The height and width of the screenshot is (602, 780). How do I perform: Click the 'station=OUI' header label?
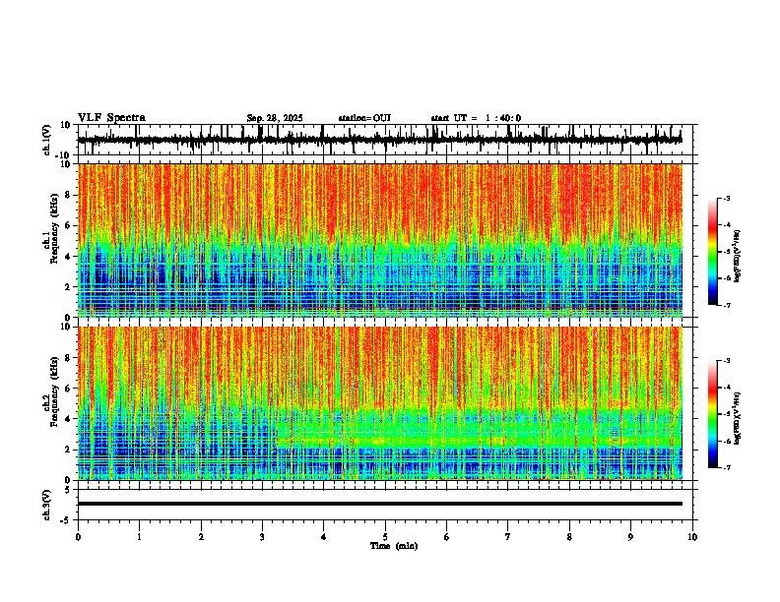364,118
